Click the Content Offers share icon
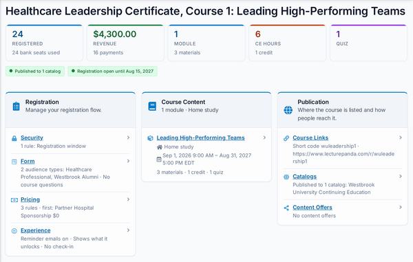The image size is (413, 262). click(286, 208)
